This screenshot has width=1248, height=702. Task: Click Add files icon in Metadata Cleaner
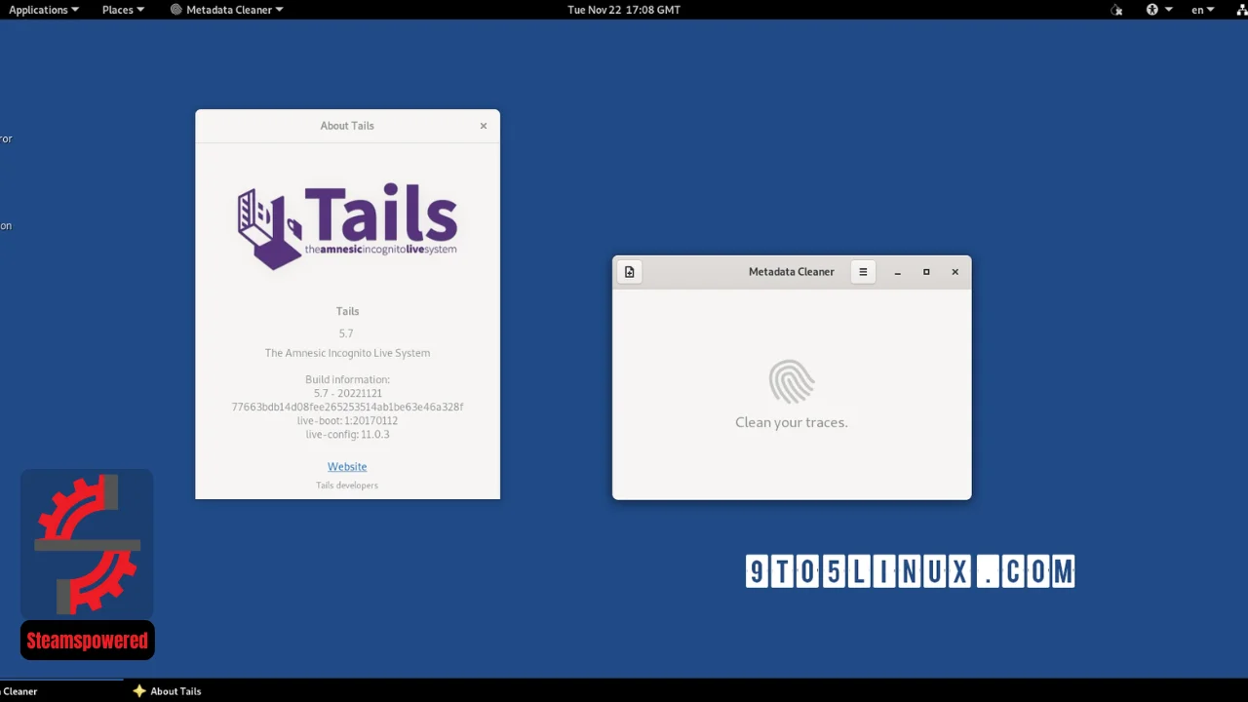click(630, 272)
